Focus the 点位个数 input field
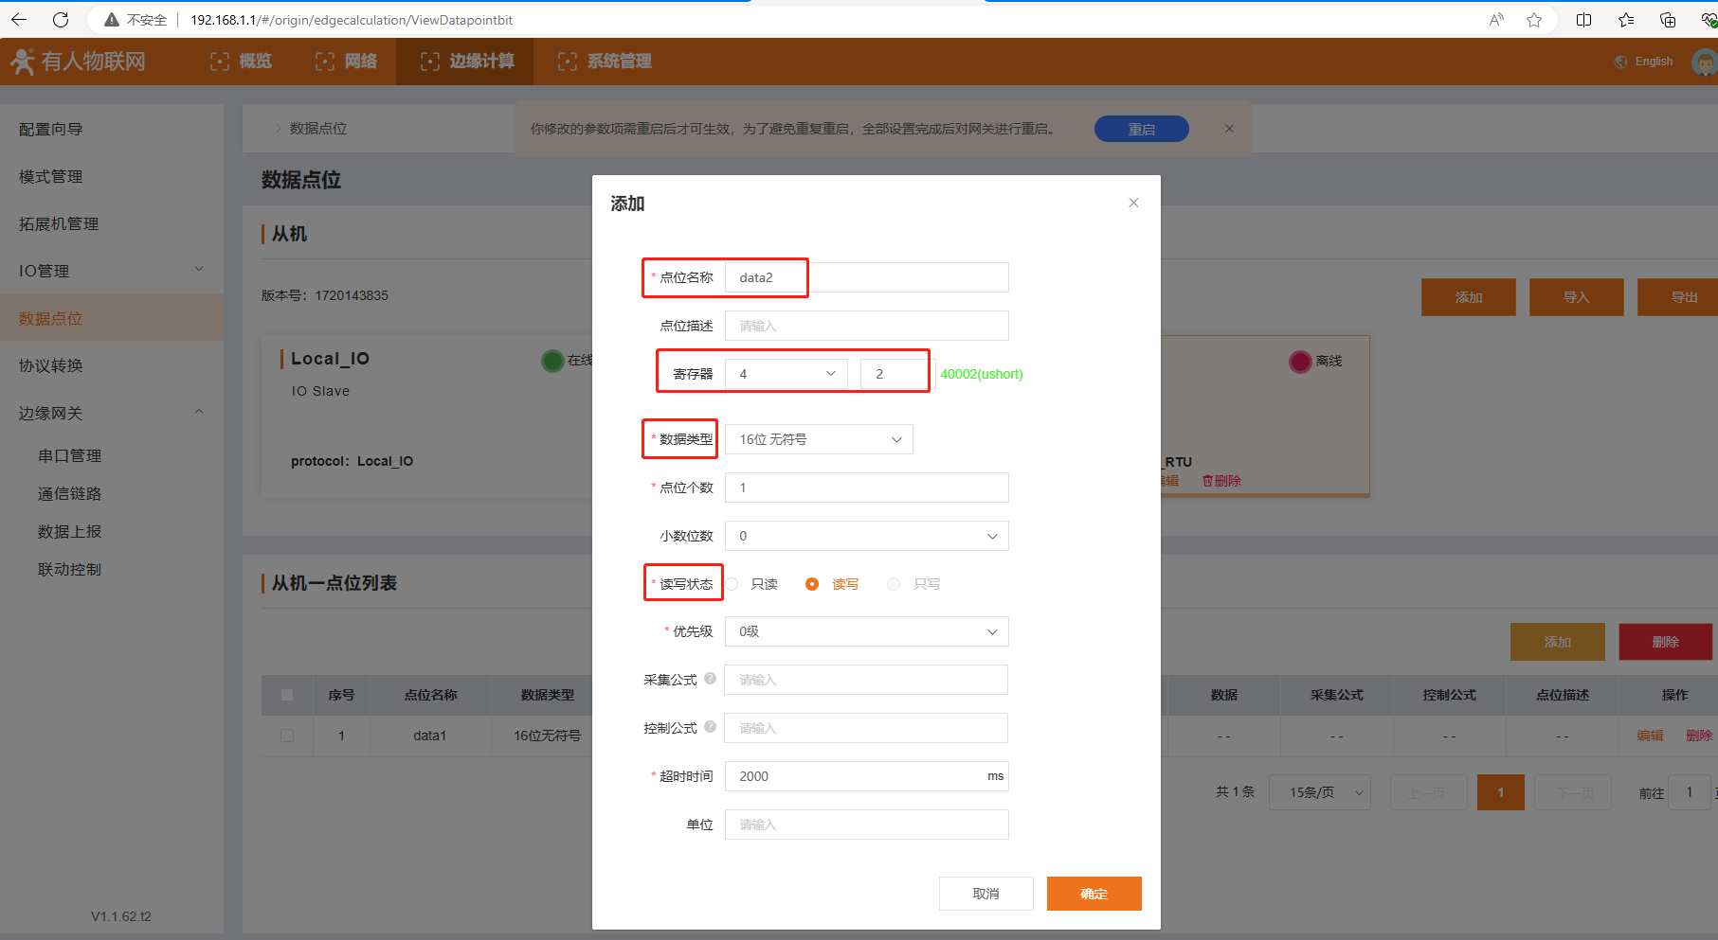Image resolution: width=1718 pixels, height=940 pixels. pyautogui.click(x=867, y=488)
